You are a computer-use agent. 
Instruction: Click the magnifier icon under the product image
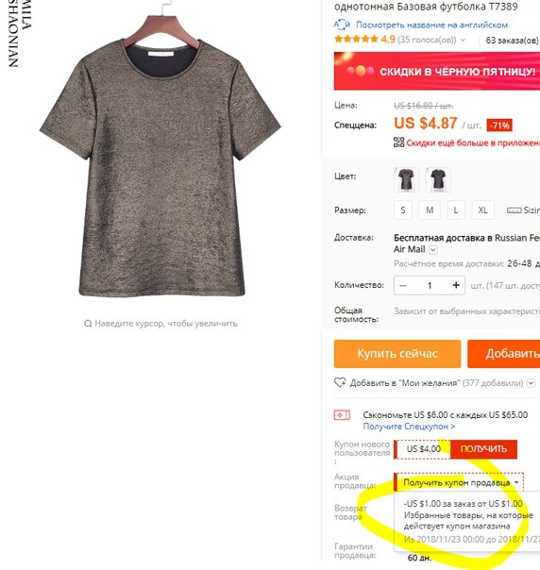point(88,323)
